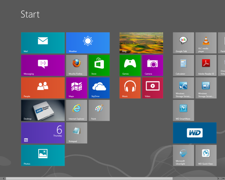
Task: Click the scrollbar right arrow
Action: 218,178
